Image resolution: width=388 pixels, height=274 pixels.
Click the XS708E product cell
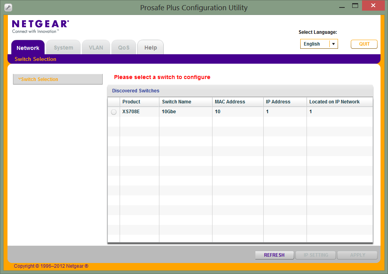tap(139, 112)
